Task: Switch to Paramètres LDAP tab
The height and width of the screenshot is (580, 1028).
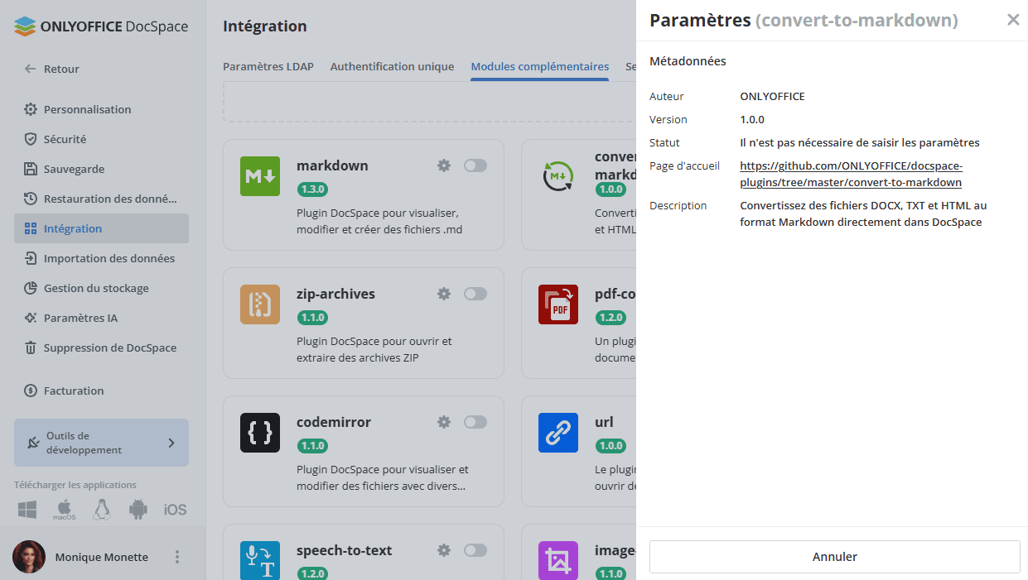Action: click(268, 66)
